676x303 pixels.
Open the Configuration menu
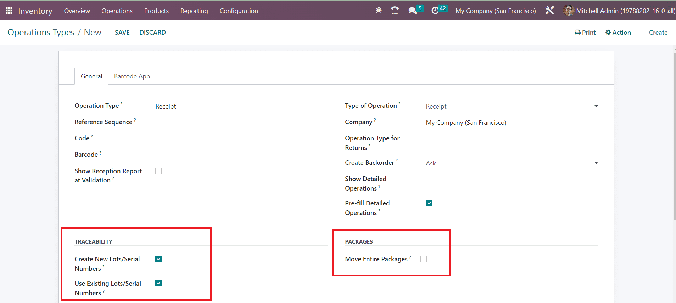pos(239,11)
